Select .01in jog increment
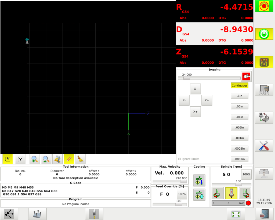 tap(240, 117)
